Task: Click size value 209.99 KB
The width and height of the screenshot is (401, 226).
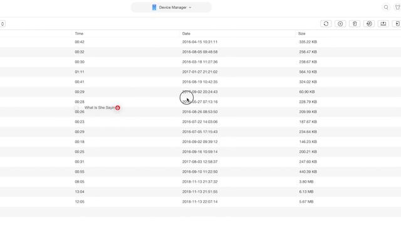Action: (308, 112)
